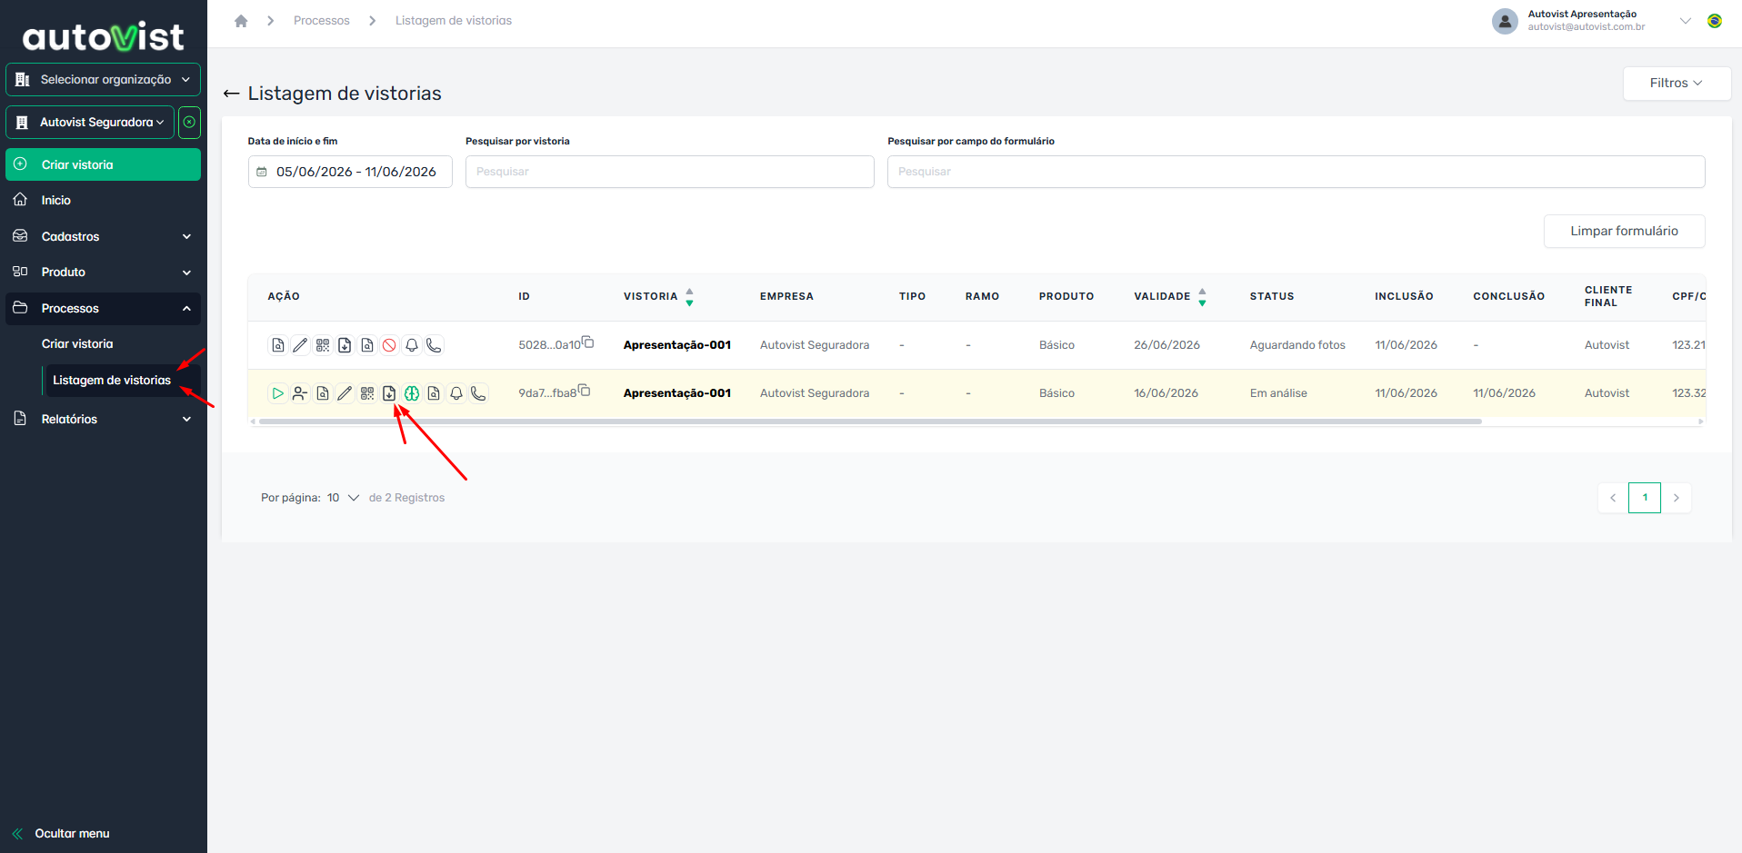Click Ocultar menu at the sidebar bottom
Screen dimensions: 1742x853
point(61,834)
